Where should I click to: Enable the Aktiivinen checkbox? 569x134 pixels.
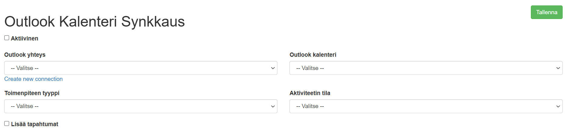[x=7, y=38]
